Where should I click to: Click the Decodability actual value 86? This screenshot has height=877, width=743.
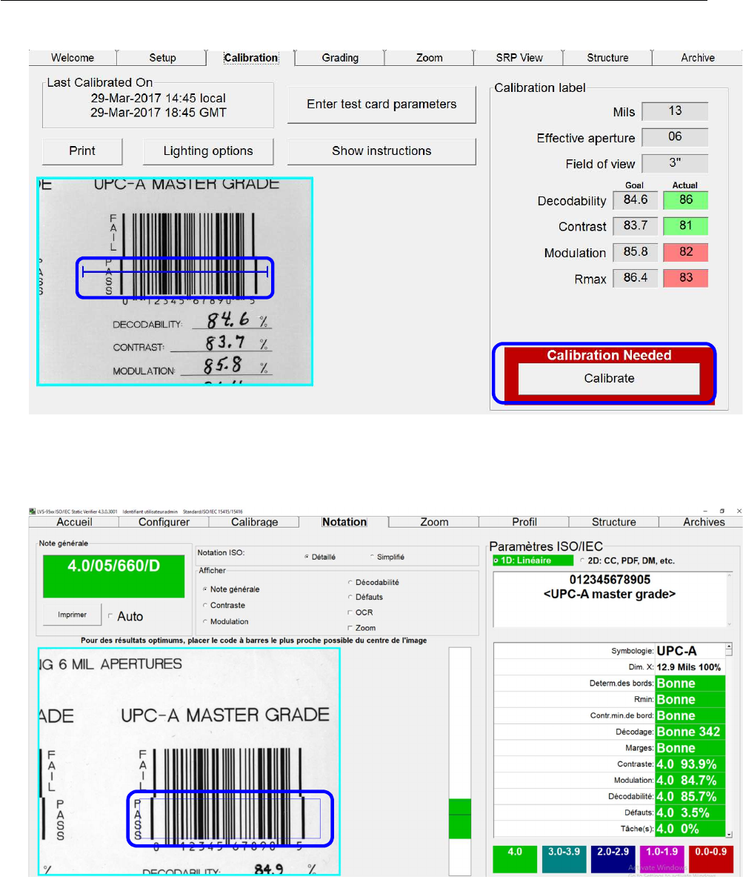point(685,199)
